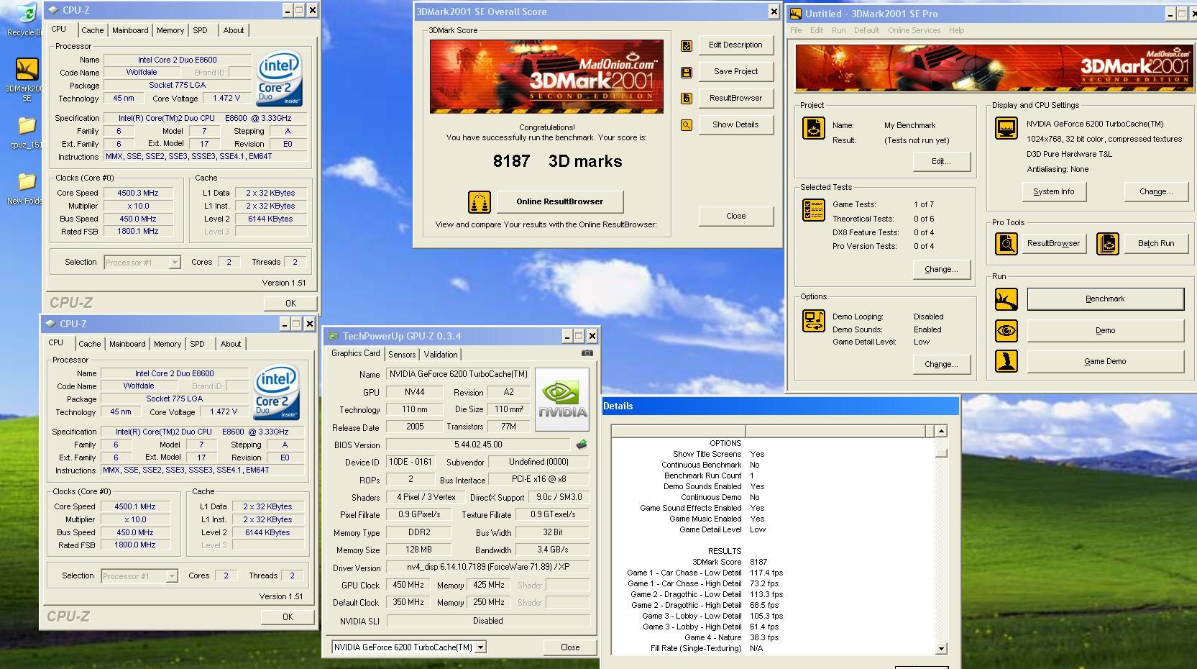Open the Processor #1 dropdown in bottom CPU-Z
Viewport: 1197px width, 669px height.
point(171,576)
